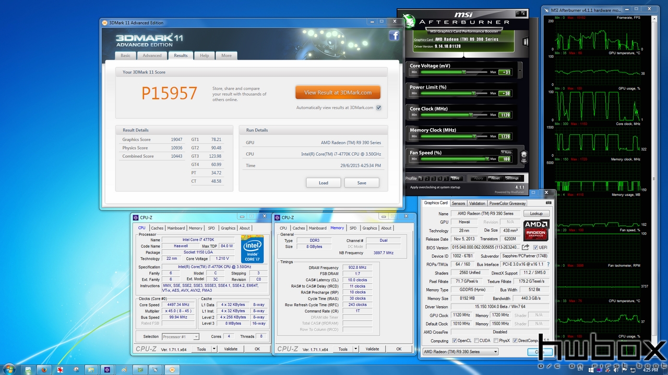Toggle 'Automatically view results at 3DMark.com' checkbox
Image resolution: width=668 pixels, height=375 pixels.
378,108
